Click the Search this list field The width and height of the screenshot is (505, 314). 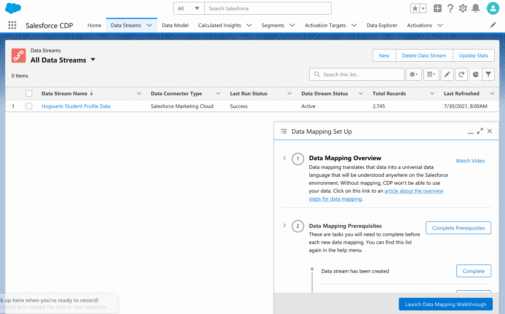click(x=356, y=74)
